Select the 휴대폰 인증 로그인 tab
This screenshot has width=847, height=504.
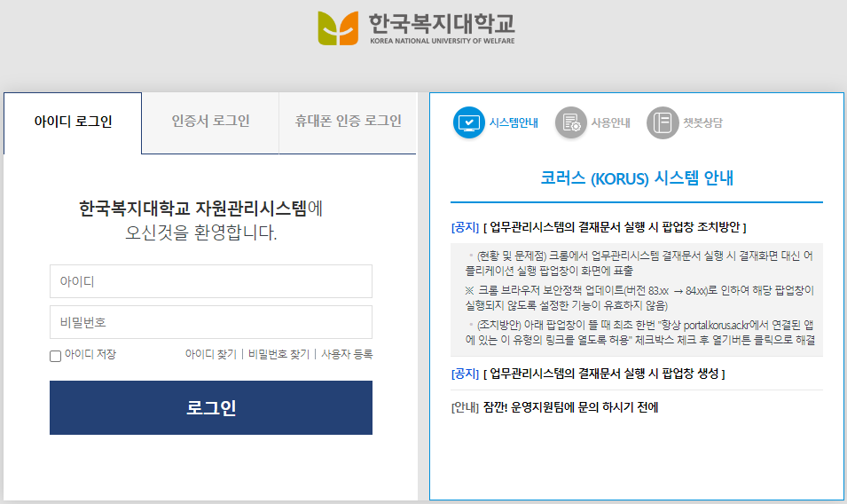pyautogui.click(x=348, y=122)
